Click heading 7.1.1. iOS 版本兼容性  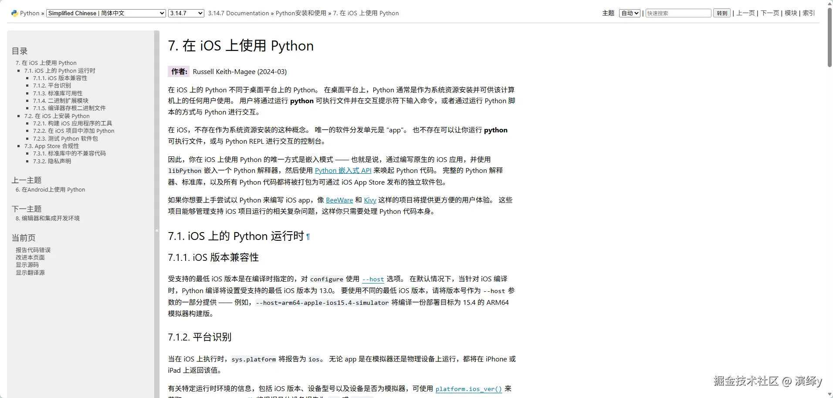pyautogui.click(x=213, y=257)
